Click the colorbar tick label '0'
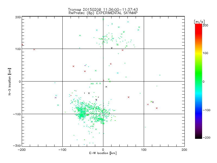The height and width of the screenshot is (163, 217). pyautogui.click(x=203, y=82)
